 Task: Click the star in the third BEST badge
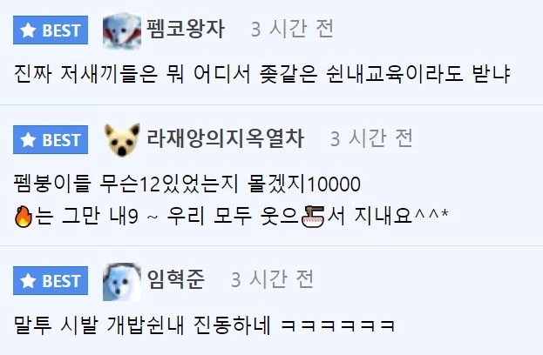[x=28, y=281]
